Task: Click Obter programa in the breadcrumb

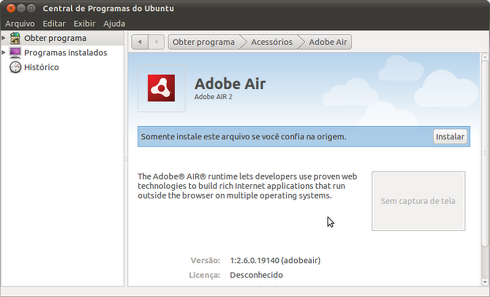Action: pyautogui.click(x=204, y=42)
